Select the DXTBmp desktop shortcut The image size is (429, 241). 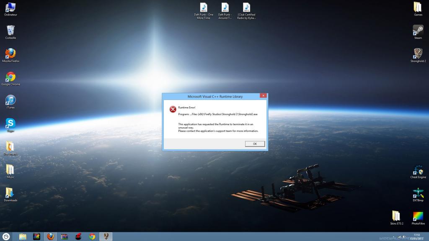418,195
